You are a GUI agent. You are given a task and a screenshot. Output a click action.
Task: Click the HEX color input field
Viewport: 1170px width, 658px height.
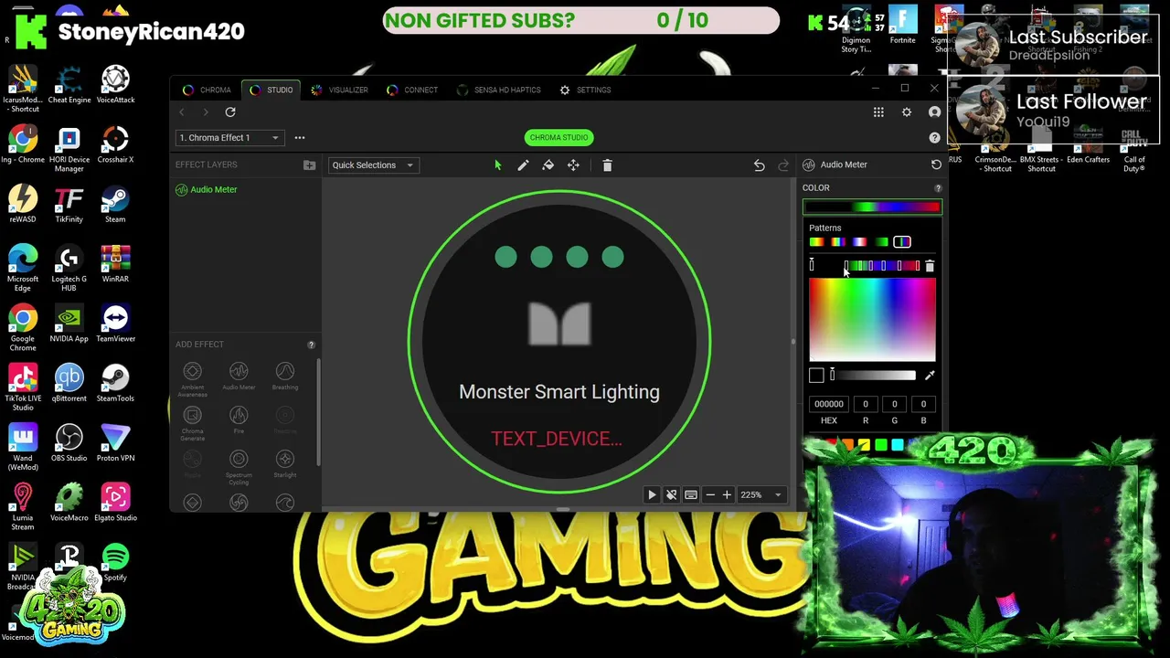(829, 404)
